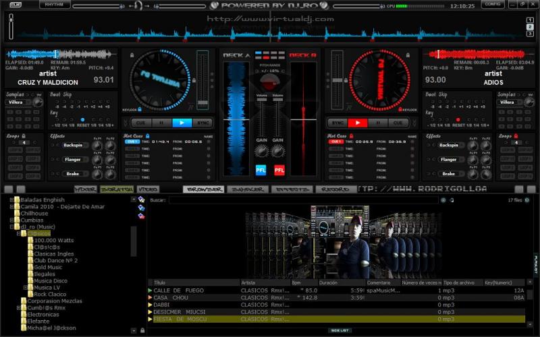The image size is (540, 337).
Task: Sync deck B tempo
Action: [x=337, y=123]
